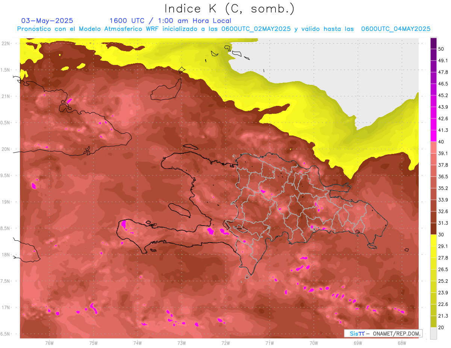
Task: Click the '43.9' value on the color scale
Action: click(x=443, y=107)
